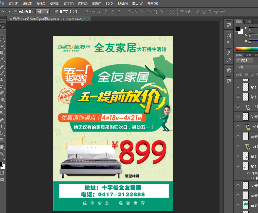The width and height of the screenshot is (258, 213).
Task: Select the Path Selection tool
Action: [2, 133]
